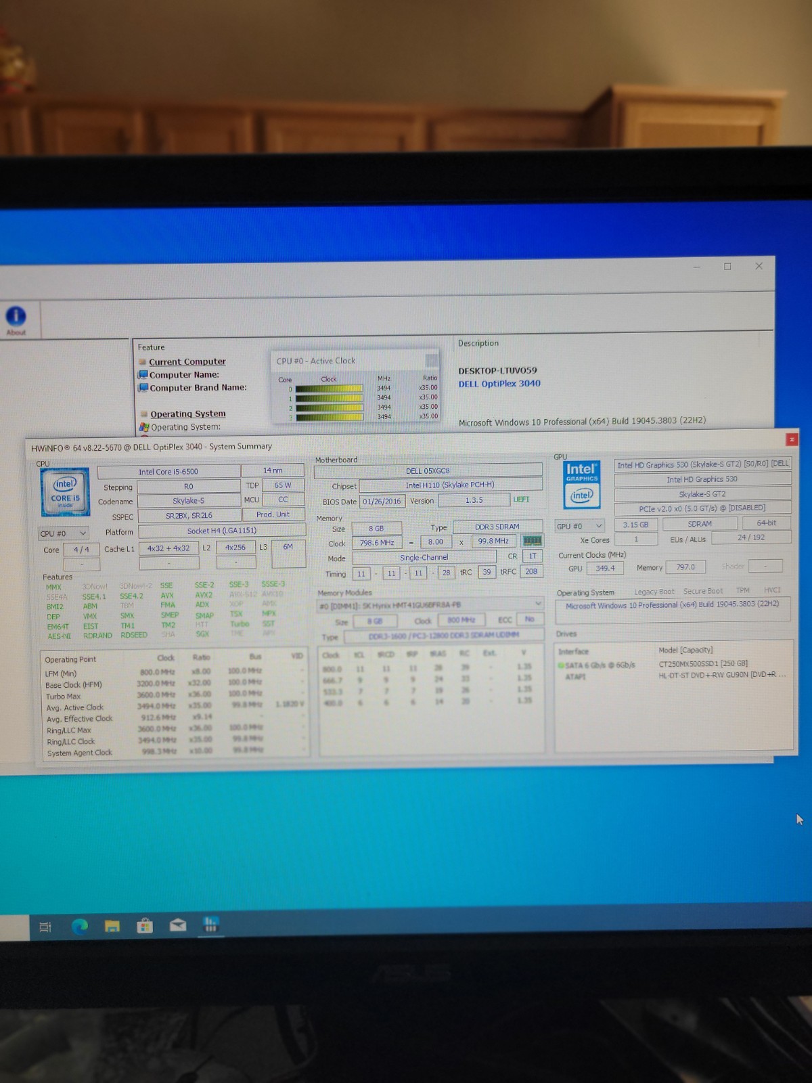
Task: Select Computer Brand Name feature row
Action: coord(198,388)
